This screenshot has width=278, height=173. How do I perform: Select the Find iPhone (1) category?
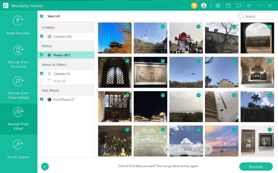(63, 99)
